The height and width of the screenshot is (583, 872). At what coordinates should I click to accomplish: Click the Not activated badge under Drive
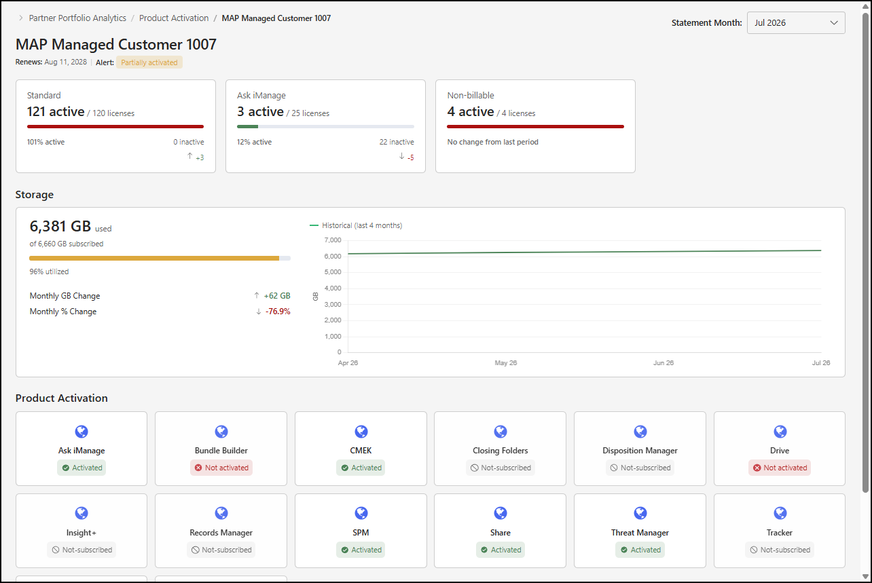[x=780, y=468]
